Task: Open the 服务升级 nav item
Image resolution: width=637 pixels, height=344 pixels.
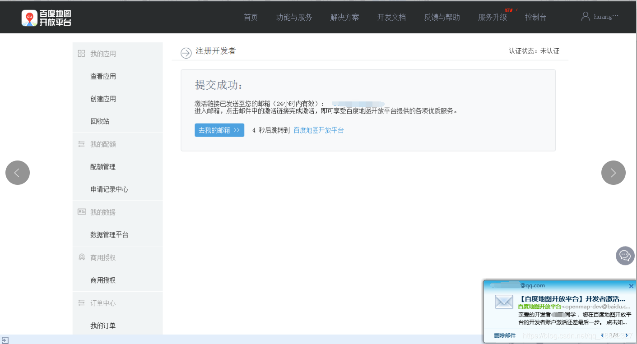Action: [492, 17]
